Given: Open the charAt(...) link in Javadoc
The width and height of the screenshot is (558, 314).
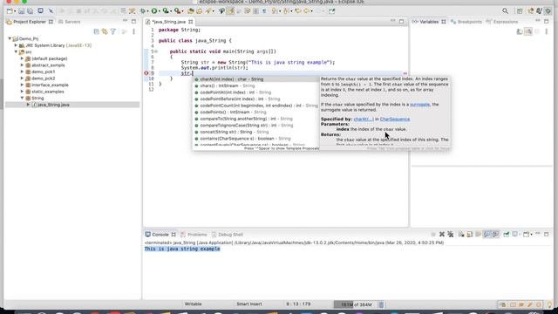Looking at the screenshot, I should 364,119.
